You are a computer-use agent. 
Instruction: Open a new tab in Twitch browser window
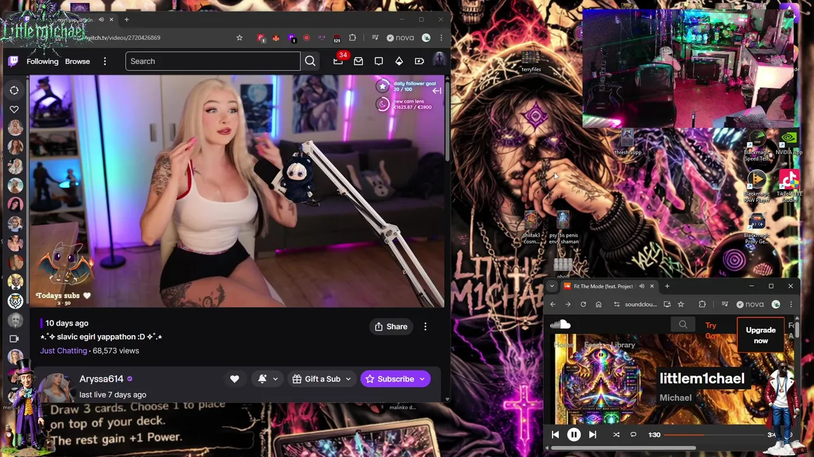pos(127,20)
